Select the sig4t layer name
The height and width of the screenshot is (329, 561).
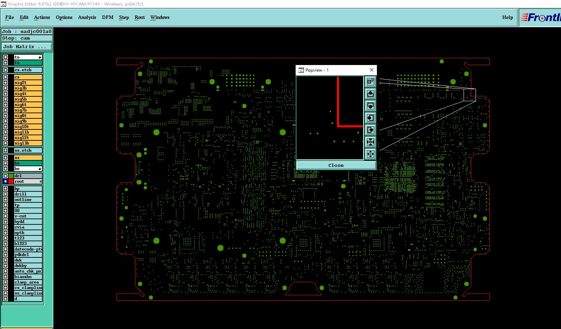click(28, 94)
